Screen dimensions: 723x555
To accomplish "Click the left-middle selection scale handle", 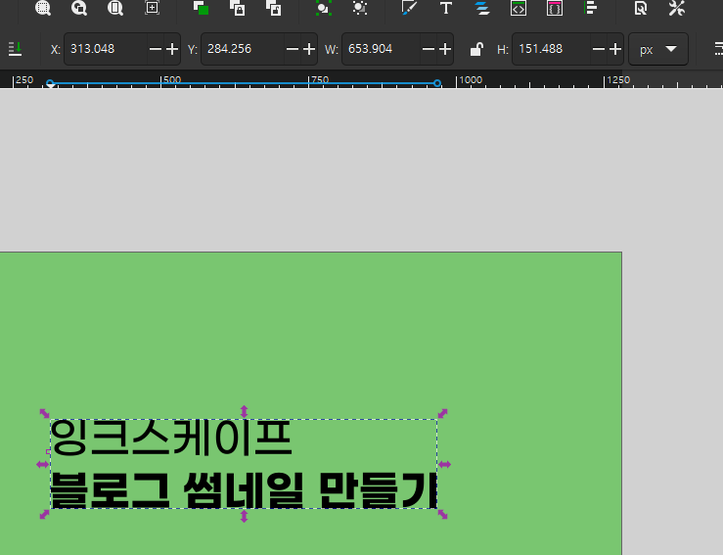I will pos(42,465).
